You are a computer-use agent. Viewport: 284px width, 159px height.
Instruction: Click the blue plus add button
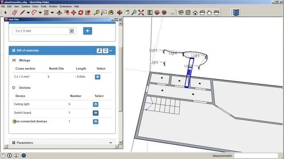coord(87,31)
